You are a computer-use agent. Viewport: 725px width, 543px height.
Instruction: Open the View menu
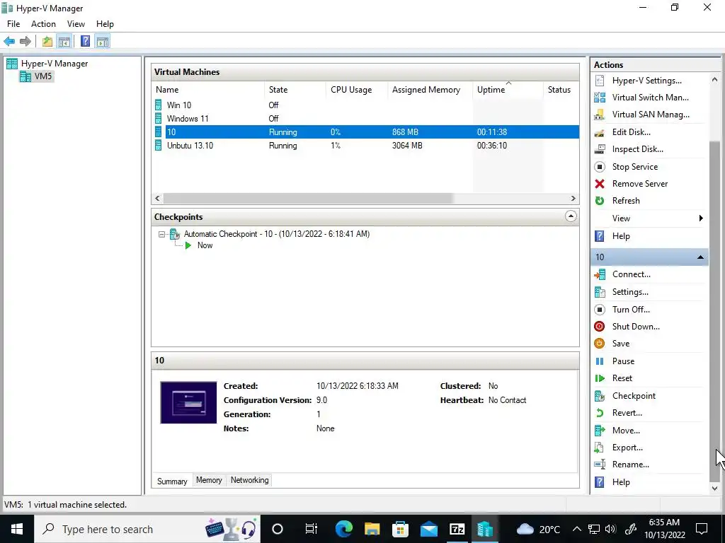[76, 24]
